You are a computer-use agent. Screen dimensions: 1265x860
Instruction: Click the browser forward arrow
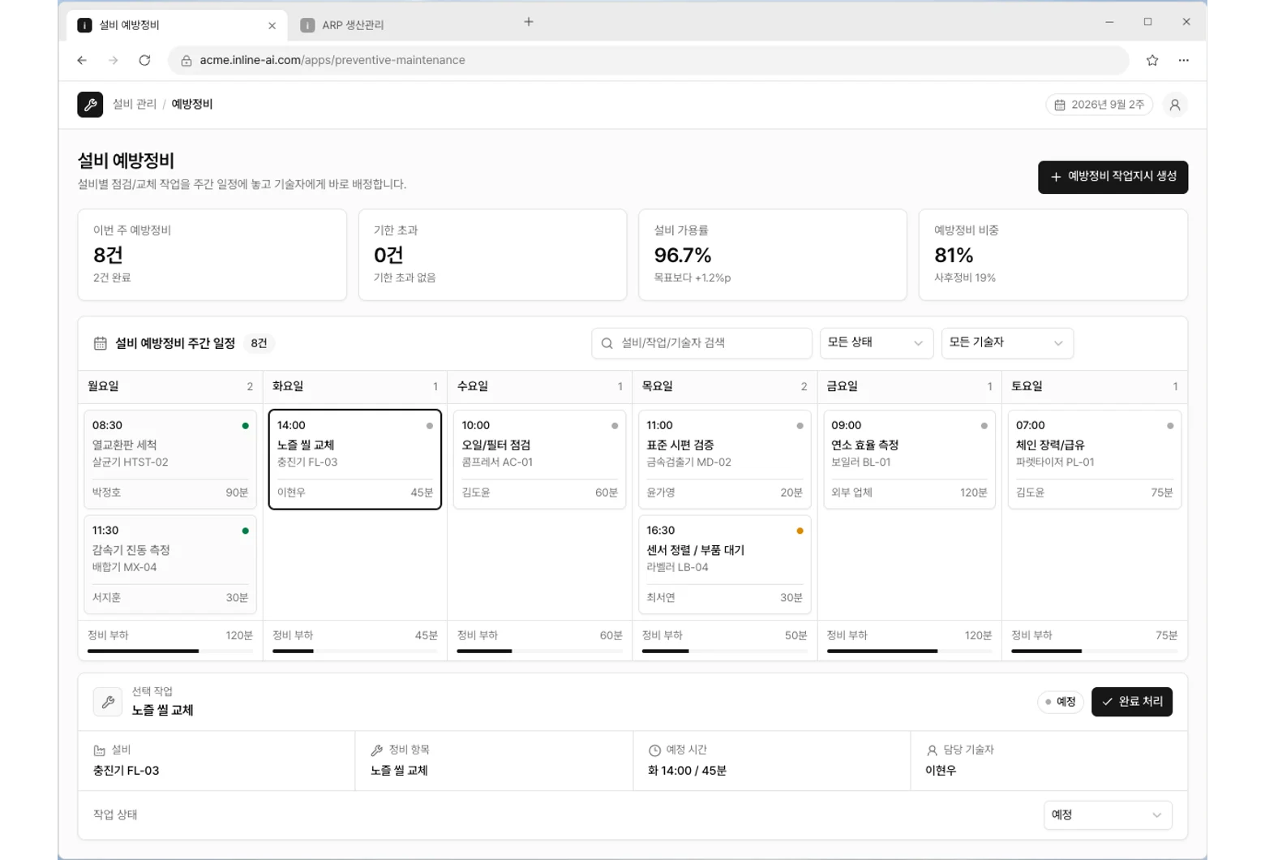point(114,60)
